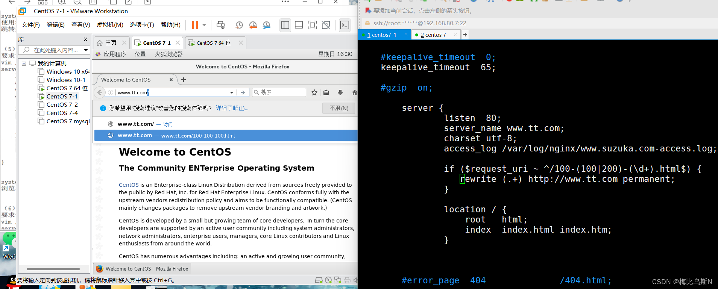Close the Welcome to CentOS Firefox tab
718x289 pixels.
[171, 80]
